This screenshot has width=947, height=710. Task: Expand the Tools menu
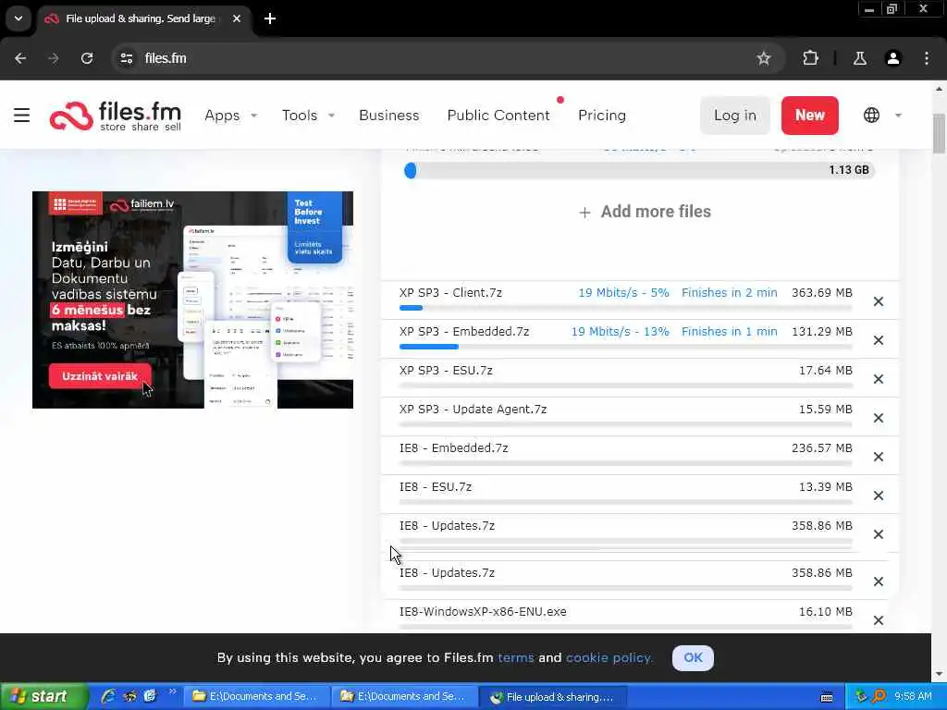[x=308, y=116]
